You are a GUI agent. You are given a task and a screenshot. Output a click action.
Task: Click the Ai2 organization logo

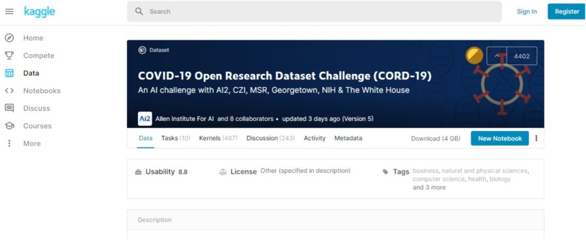tap(145, 118)
